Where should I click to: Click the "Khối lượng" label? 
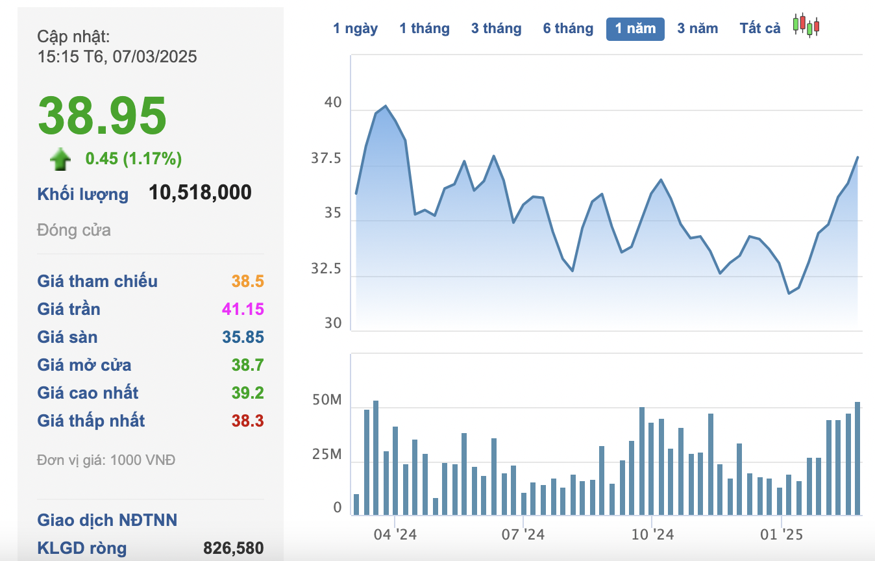83,194
